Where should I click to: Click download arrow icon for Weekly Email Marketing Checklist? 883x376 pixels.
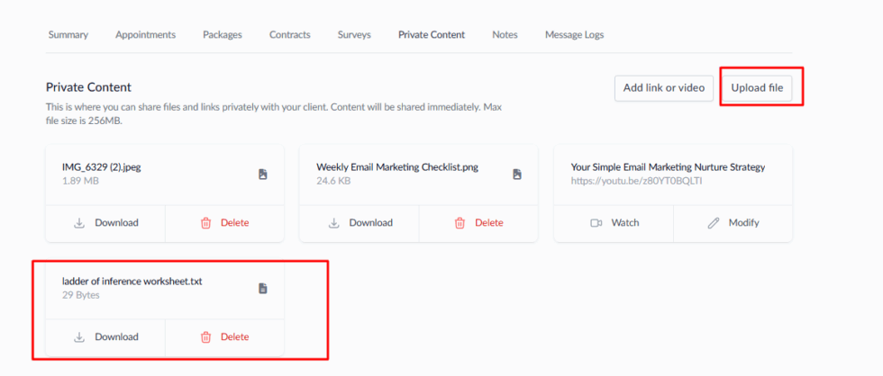point(333,223)
